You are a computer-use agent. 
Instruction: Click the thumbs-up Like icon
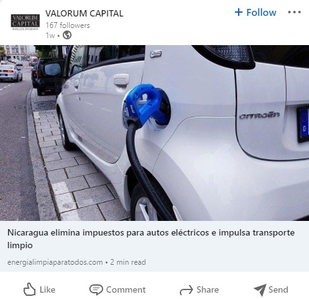click(29, 289)
